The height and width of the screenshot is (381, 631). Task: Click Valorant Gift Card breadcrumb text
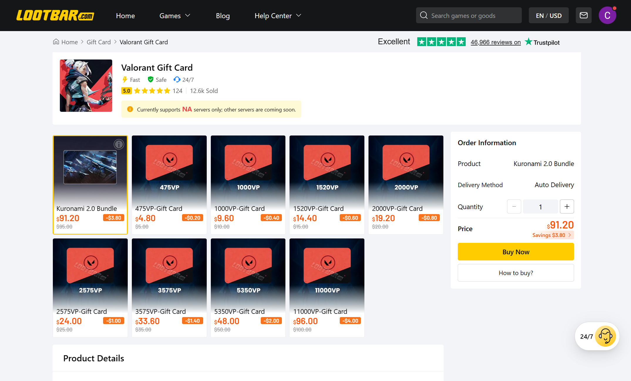[144, 42]
